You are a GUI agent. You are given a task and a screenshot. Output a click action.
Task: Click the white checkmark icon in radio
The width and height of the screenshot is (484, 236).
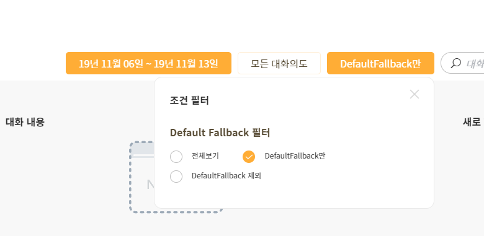pyautogui.click(x=249, y=157)
